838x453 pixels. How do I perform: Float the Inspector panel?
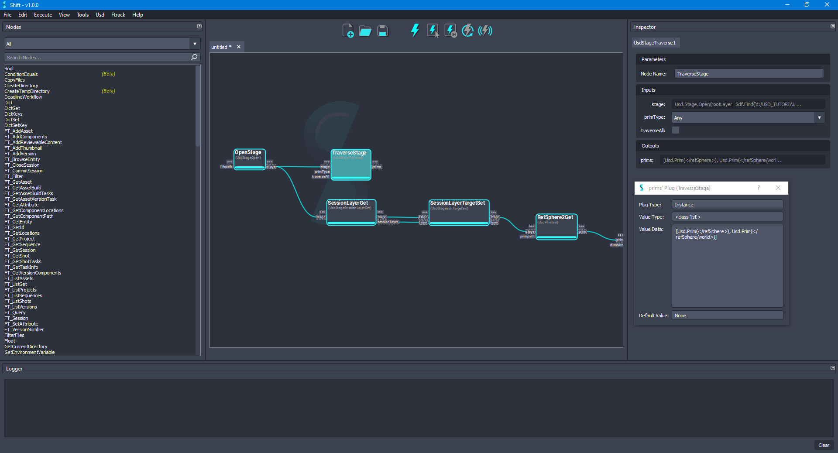coord(832,27)
